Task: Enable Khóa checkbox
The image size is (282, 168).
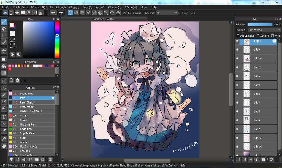Action: [272, 36]
